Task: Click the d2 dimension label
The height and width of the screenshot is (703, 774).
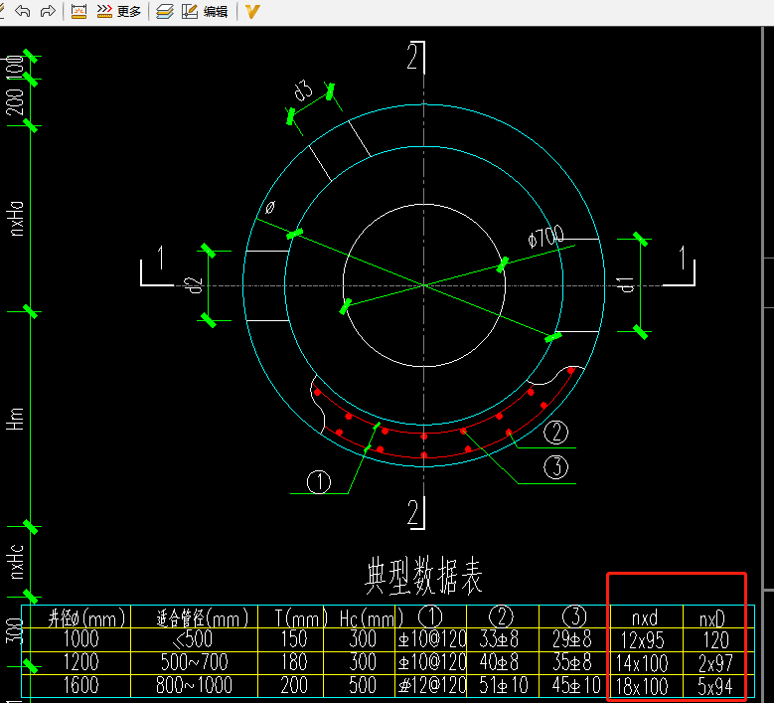Action: (x=193, y=285)
